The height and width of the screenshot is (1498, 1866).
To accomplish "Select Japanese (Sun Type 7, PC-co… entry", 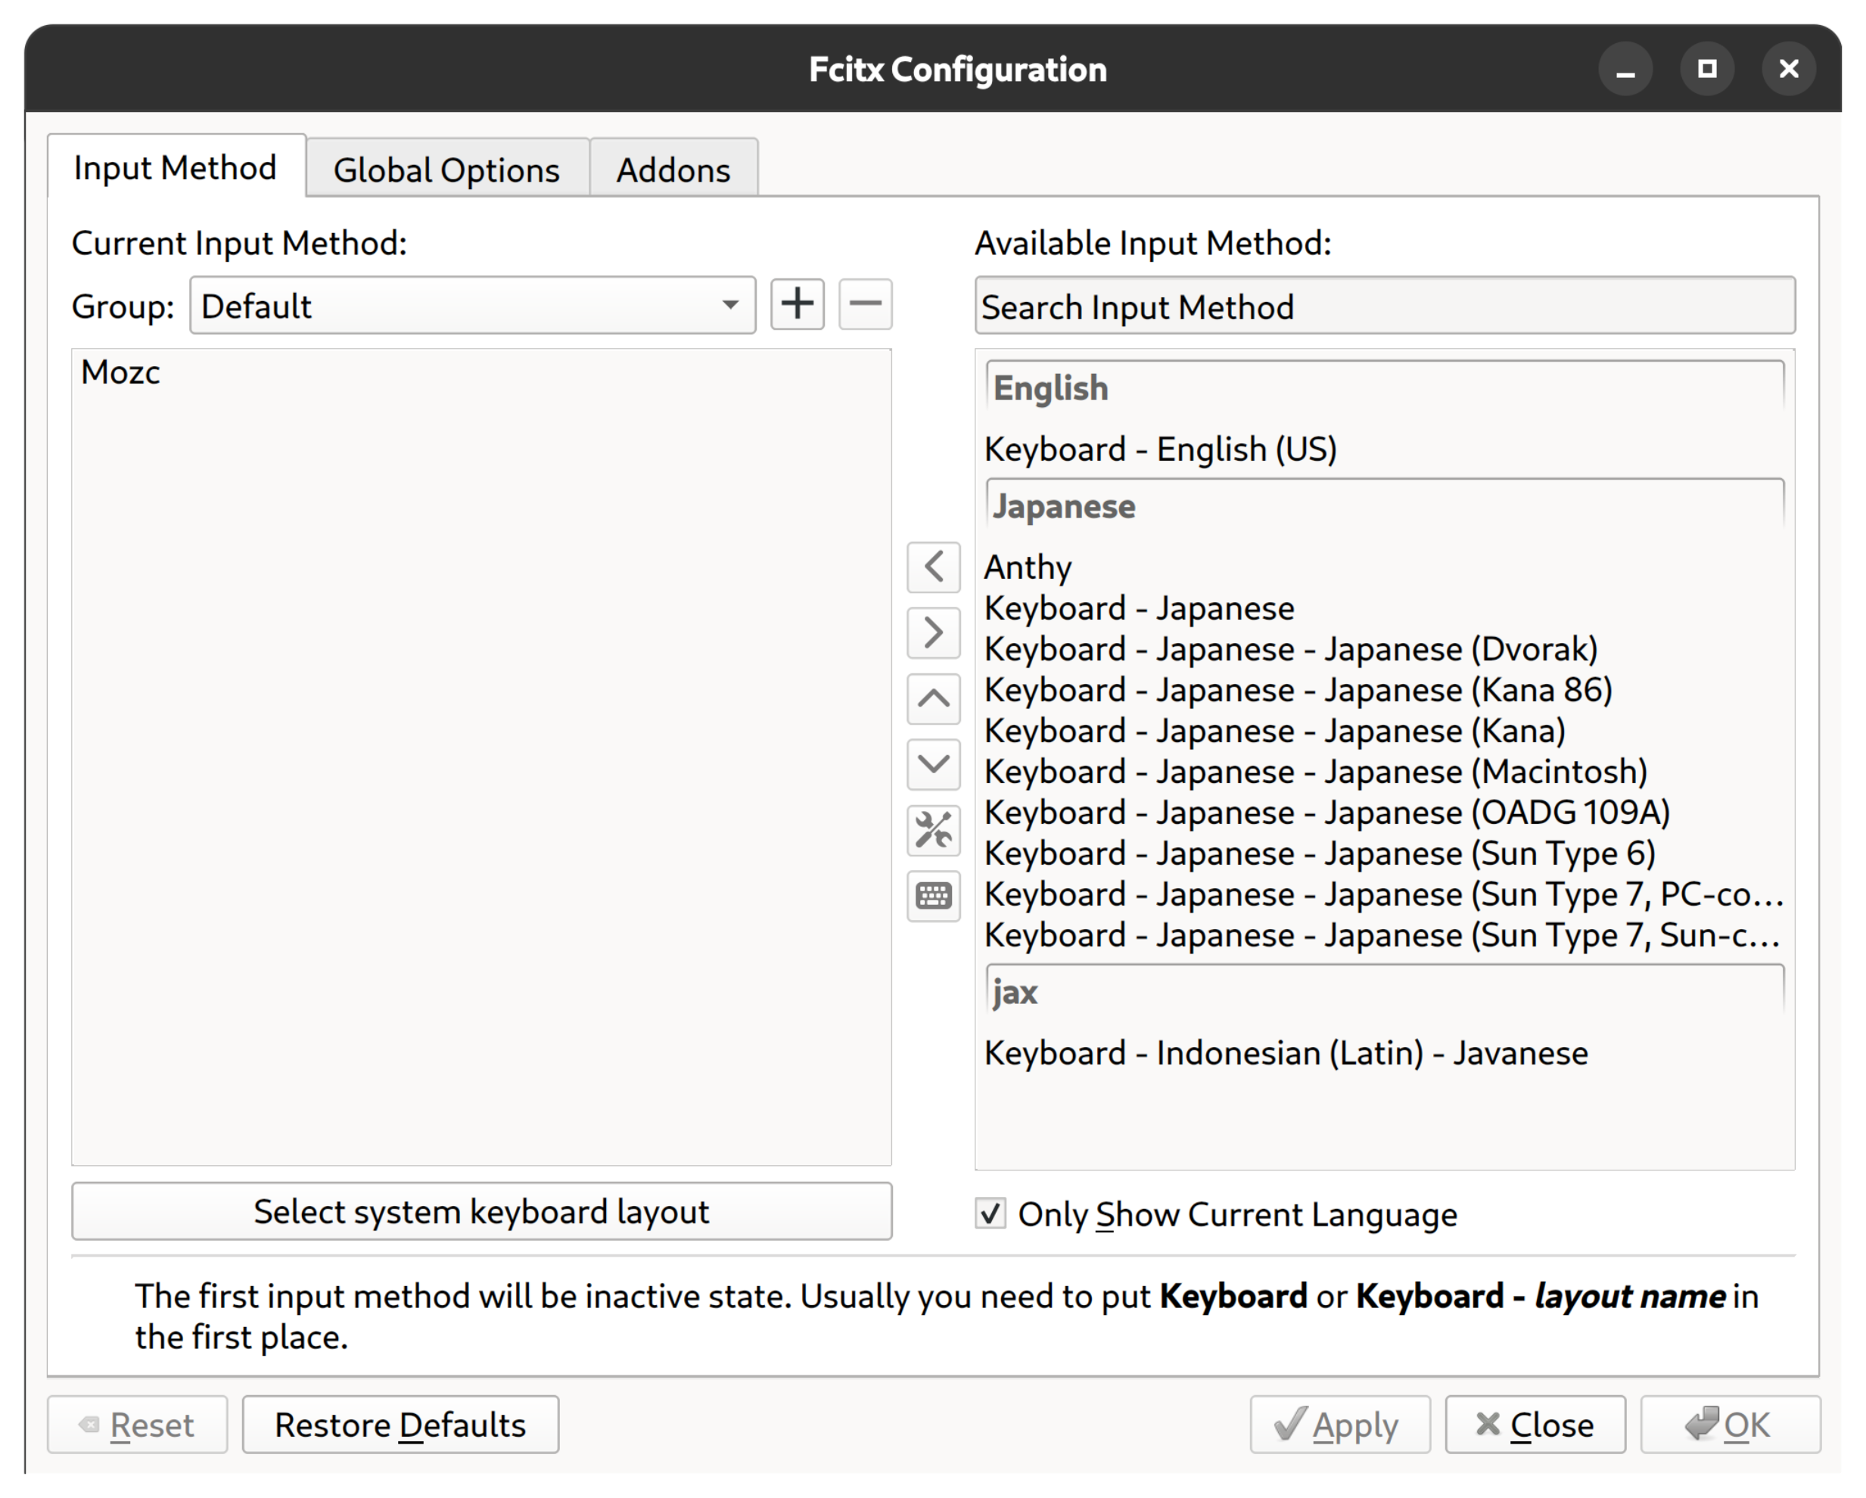I will point(1385,894).
